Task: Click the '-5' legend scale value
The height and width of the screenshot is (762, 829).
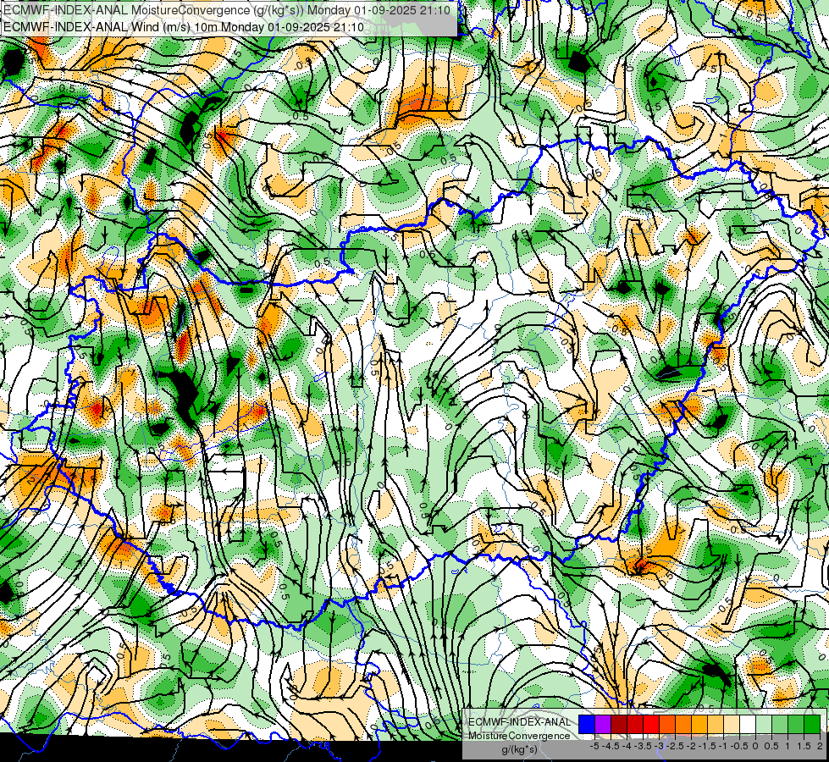Action: pos(594,746)
